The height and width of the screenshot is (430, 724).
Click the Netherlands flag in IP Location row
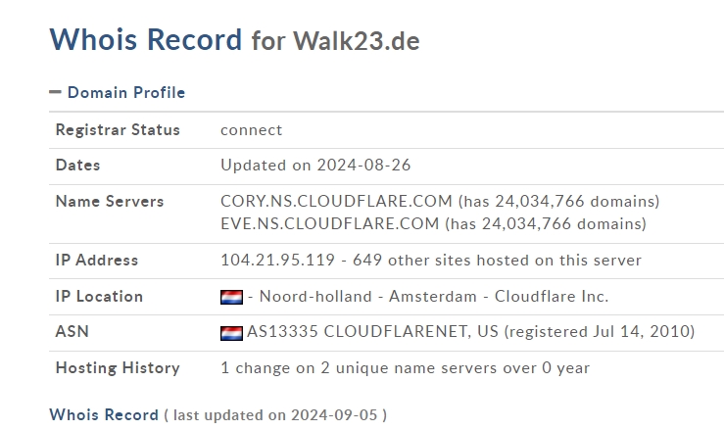pyautogui.click(x=231, y=297)
